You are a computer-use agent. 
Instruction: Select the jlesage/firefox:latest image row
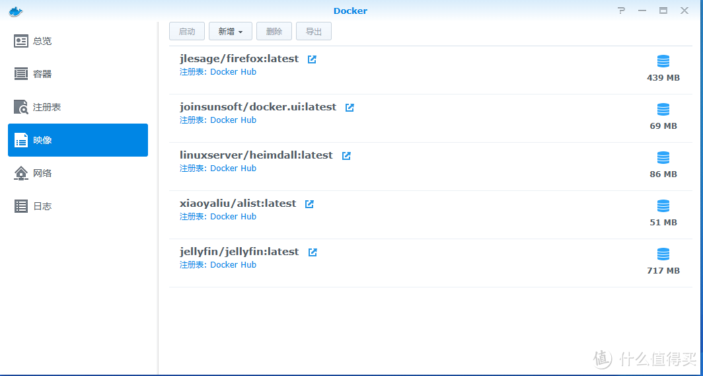coord(430,70)
